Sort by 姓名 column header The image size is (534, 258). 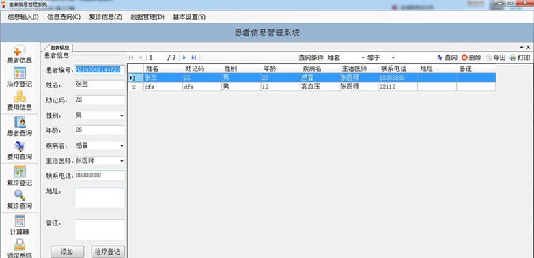tap(163, 68)
